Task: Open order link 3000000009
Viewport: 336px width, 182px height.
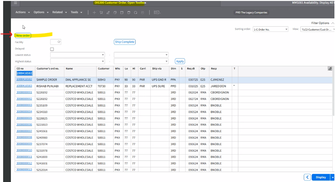Action: pyautogui.click(x=24, y=144)
